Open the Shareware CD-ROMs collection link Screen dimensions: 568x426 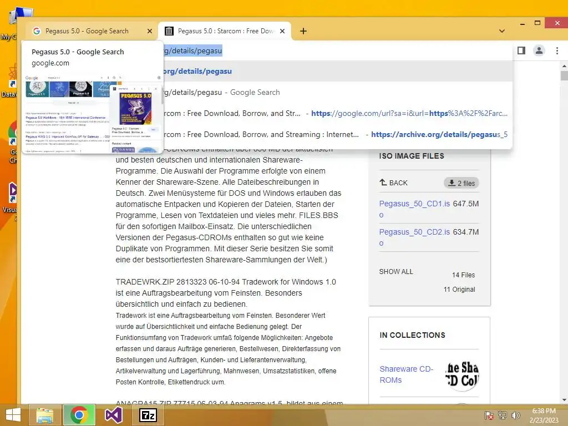click(406, 374)
